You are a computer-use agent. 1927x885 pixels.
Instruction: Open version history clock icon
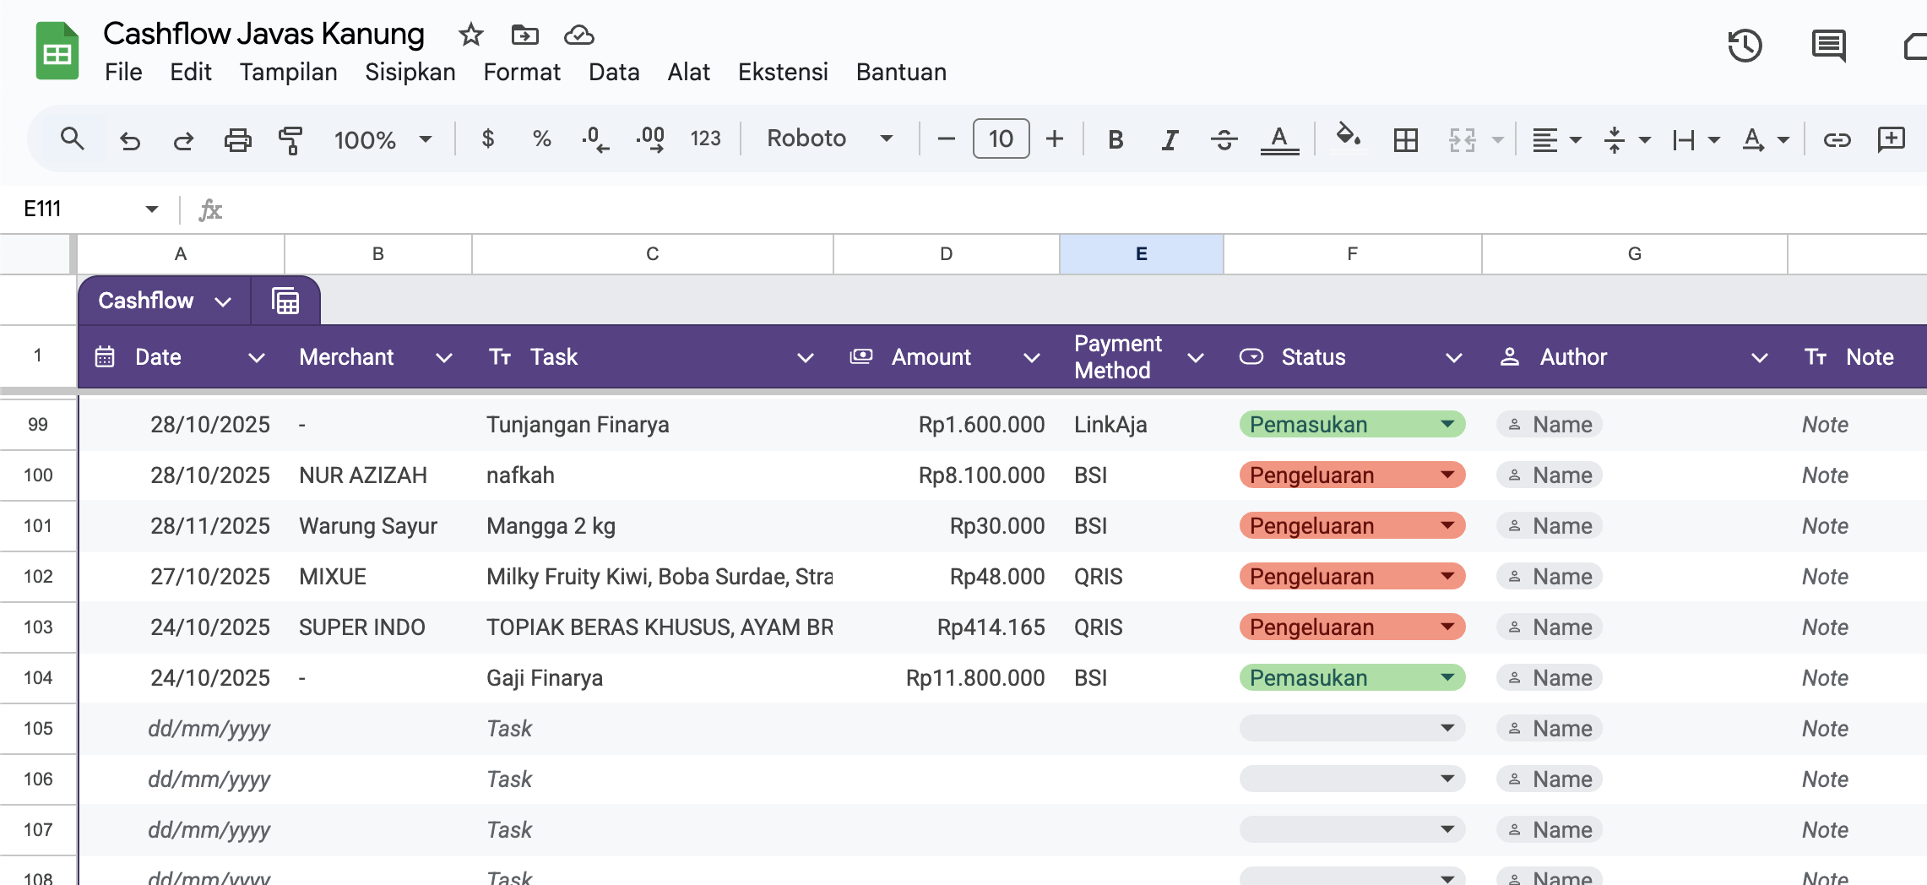(1745, 46)
